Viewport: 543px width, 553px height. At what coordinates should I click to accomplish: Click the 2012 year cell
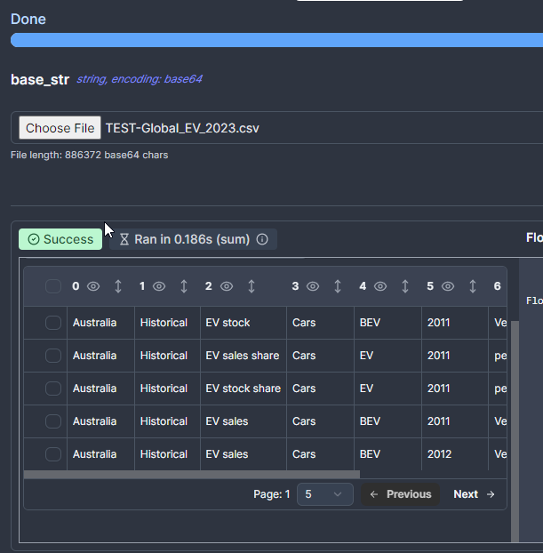tap(455, 454)
